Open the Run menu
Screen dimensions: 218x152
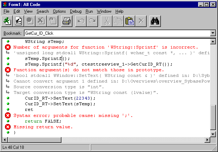(89, 11)
